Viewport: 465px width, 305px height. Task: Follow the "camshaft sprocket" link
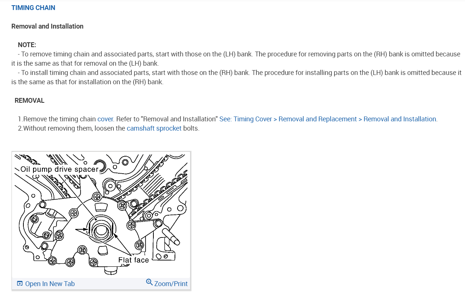[x=154, y=128]
